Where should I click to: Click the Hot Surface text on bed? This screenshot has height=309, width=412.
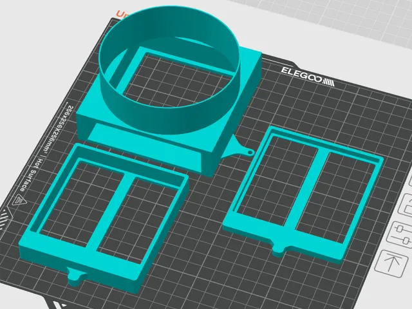pyautogui.click(x=31, y=174)
